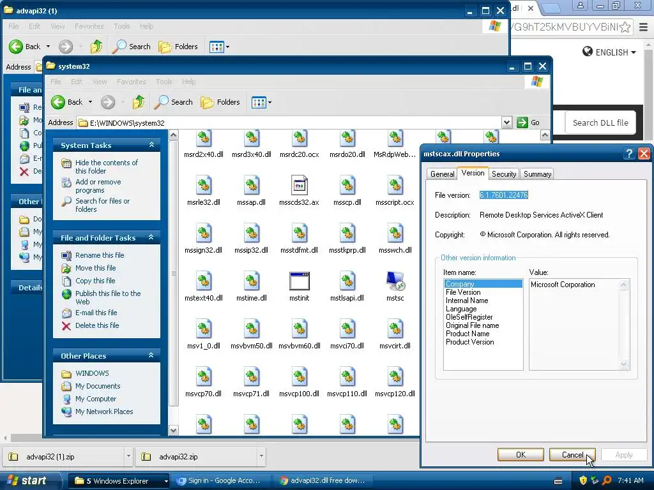Screen dimensions: 654x490
Task: Select File Version in item name list
Action: pos(463,292)
